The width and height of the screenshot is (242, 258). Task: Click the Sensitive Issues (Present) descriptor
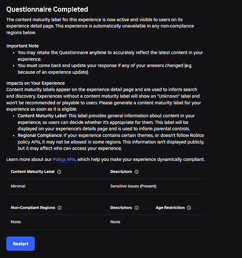133,186
